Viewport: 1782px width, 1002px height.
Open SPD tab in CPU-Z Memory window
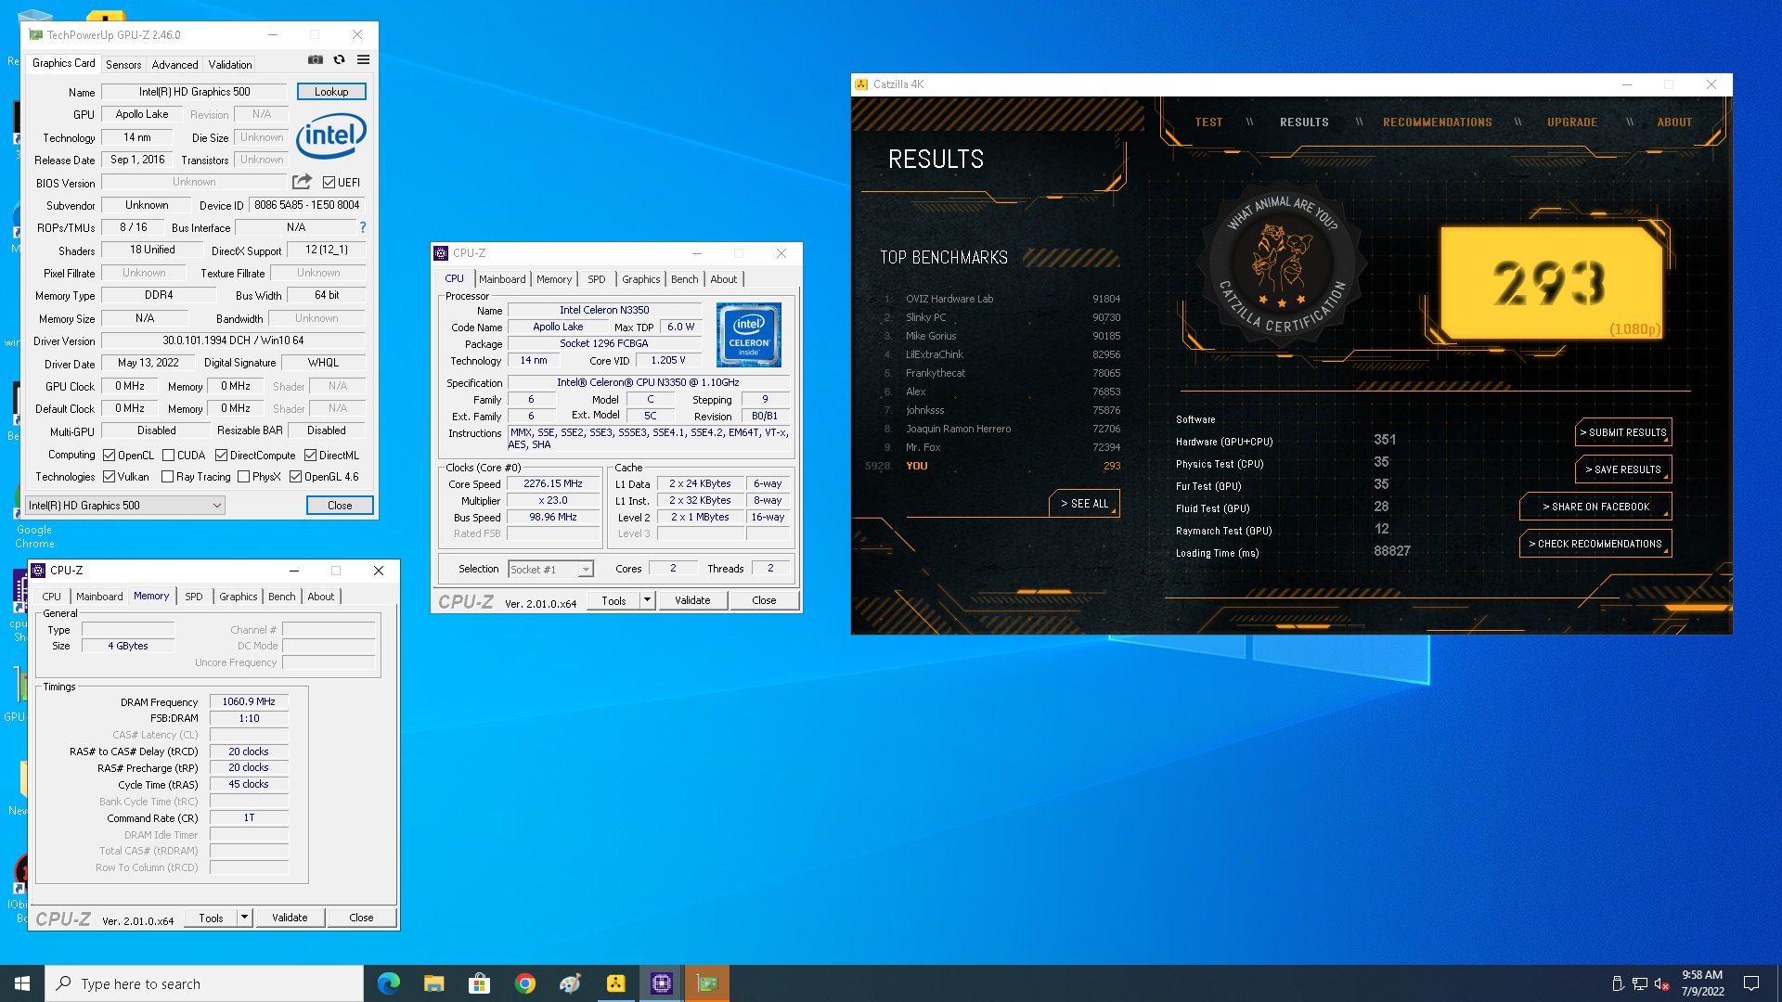coord(193,597)
